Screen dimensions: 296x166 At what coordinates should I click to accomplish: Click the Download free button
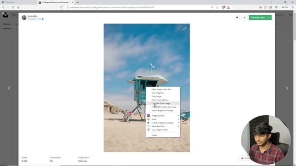coord(258,18)
